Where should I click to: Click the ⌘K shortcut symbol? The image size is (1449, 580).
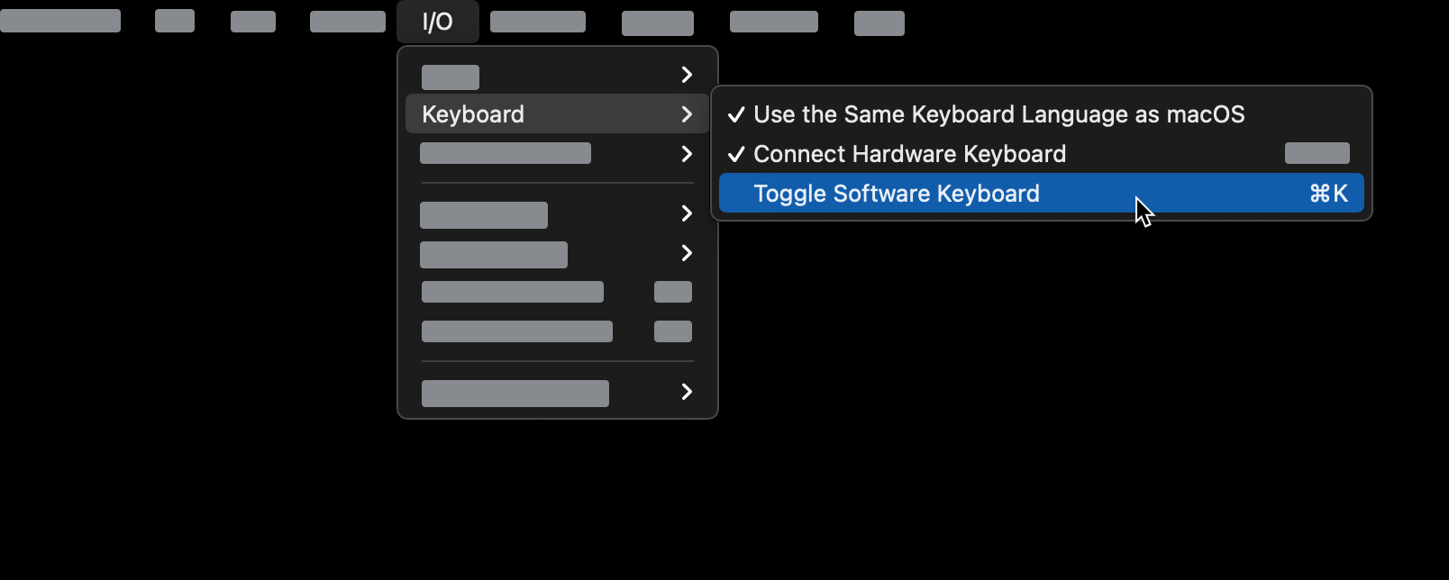coord(1328,194)
